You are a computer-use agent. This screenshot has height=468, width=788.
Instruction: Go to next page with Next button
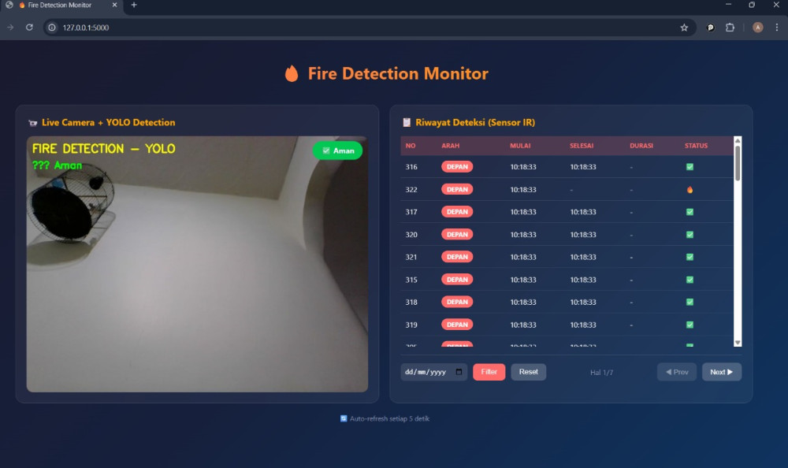coord(721,372)
